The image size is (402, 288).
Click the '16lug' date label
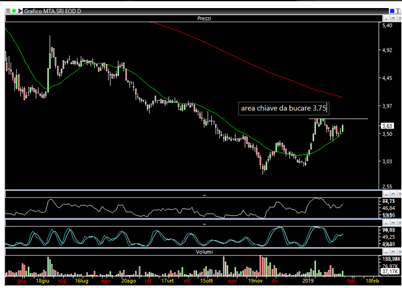[82, 281]
